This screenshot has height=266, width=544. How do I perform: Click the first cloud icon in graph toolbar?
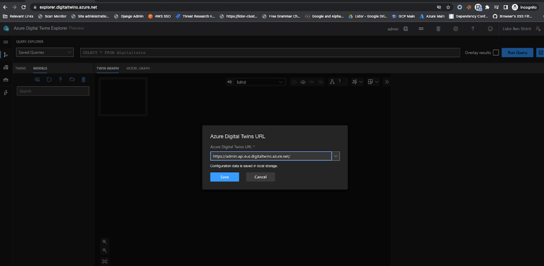[294, 82]
